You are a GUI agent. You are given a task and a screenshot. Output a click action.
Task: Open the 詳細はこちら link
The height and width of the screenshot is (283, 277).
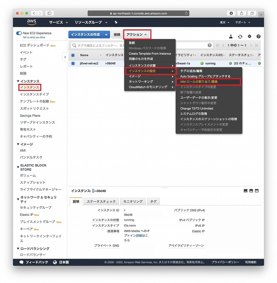[136, 238]
